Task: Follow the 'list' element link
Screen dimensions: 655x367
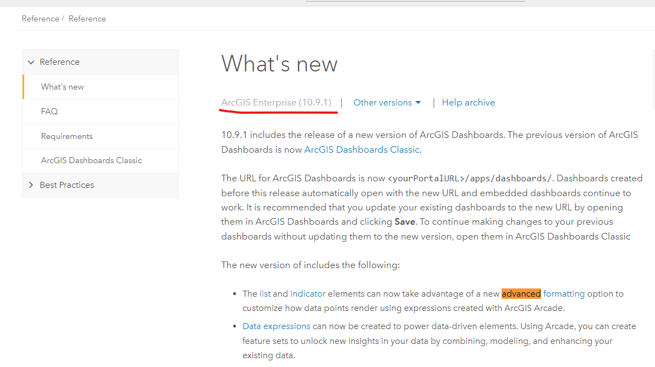Action: [x=265, y=294]
